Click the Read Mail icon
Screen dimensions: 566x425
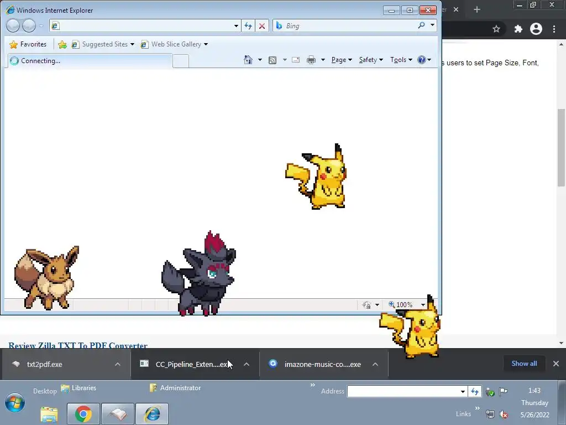coord(296,60)
